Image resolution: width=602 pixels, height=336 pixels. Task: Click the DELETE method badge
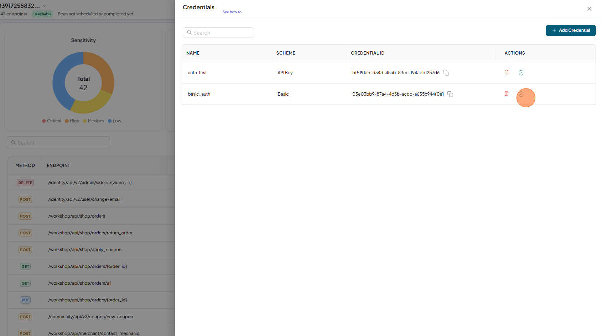(25, 183)
